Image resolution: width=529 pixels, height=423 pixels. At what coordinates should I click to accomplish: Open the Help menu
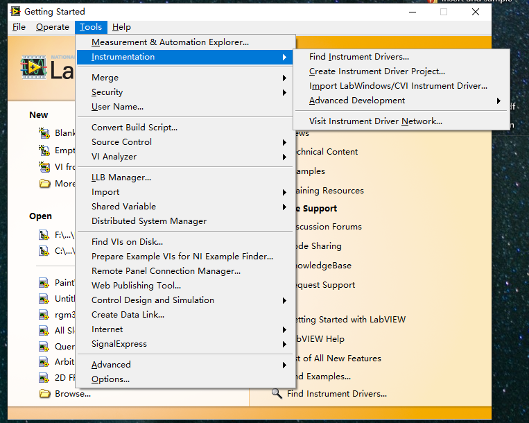121,27
